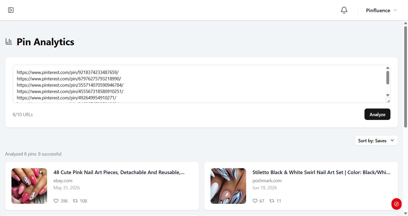Screen dimensions: 408x216
Task: Click the URL ending 67976275793218990
Action: coord(69,79)
